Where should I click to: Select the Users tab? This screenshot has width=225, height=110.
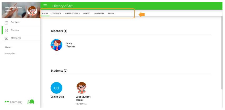click(x=45, y=13)
